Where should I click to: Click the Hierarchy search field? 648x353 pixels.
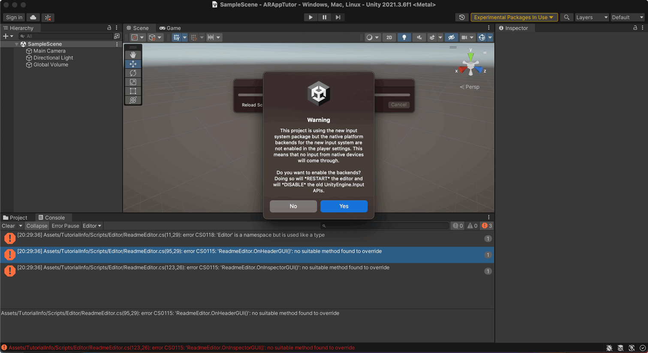pos(66,36)
